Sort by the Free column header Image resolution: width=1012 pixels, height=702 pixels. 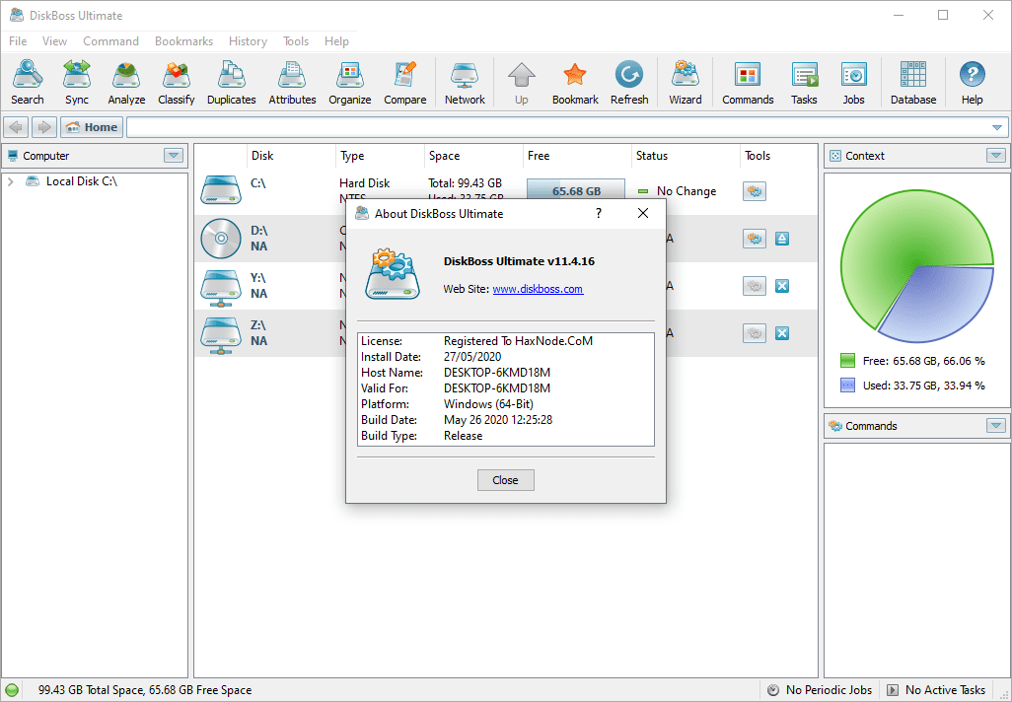coord(576,156)
